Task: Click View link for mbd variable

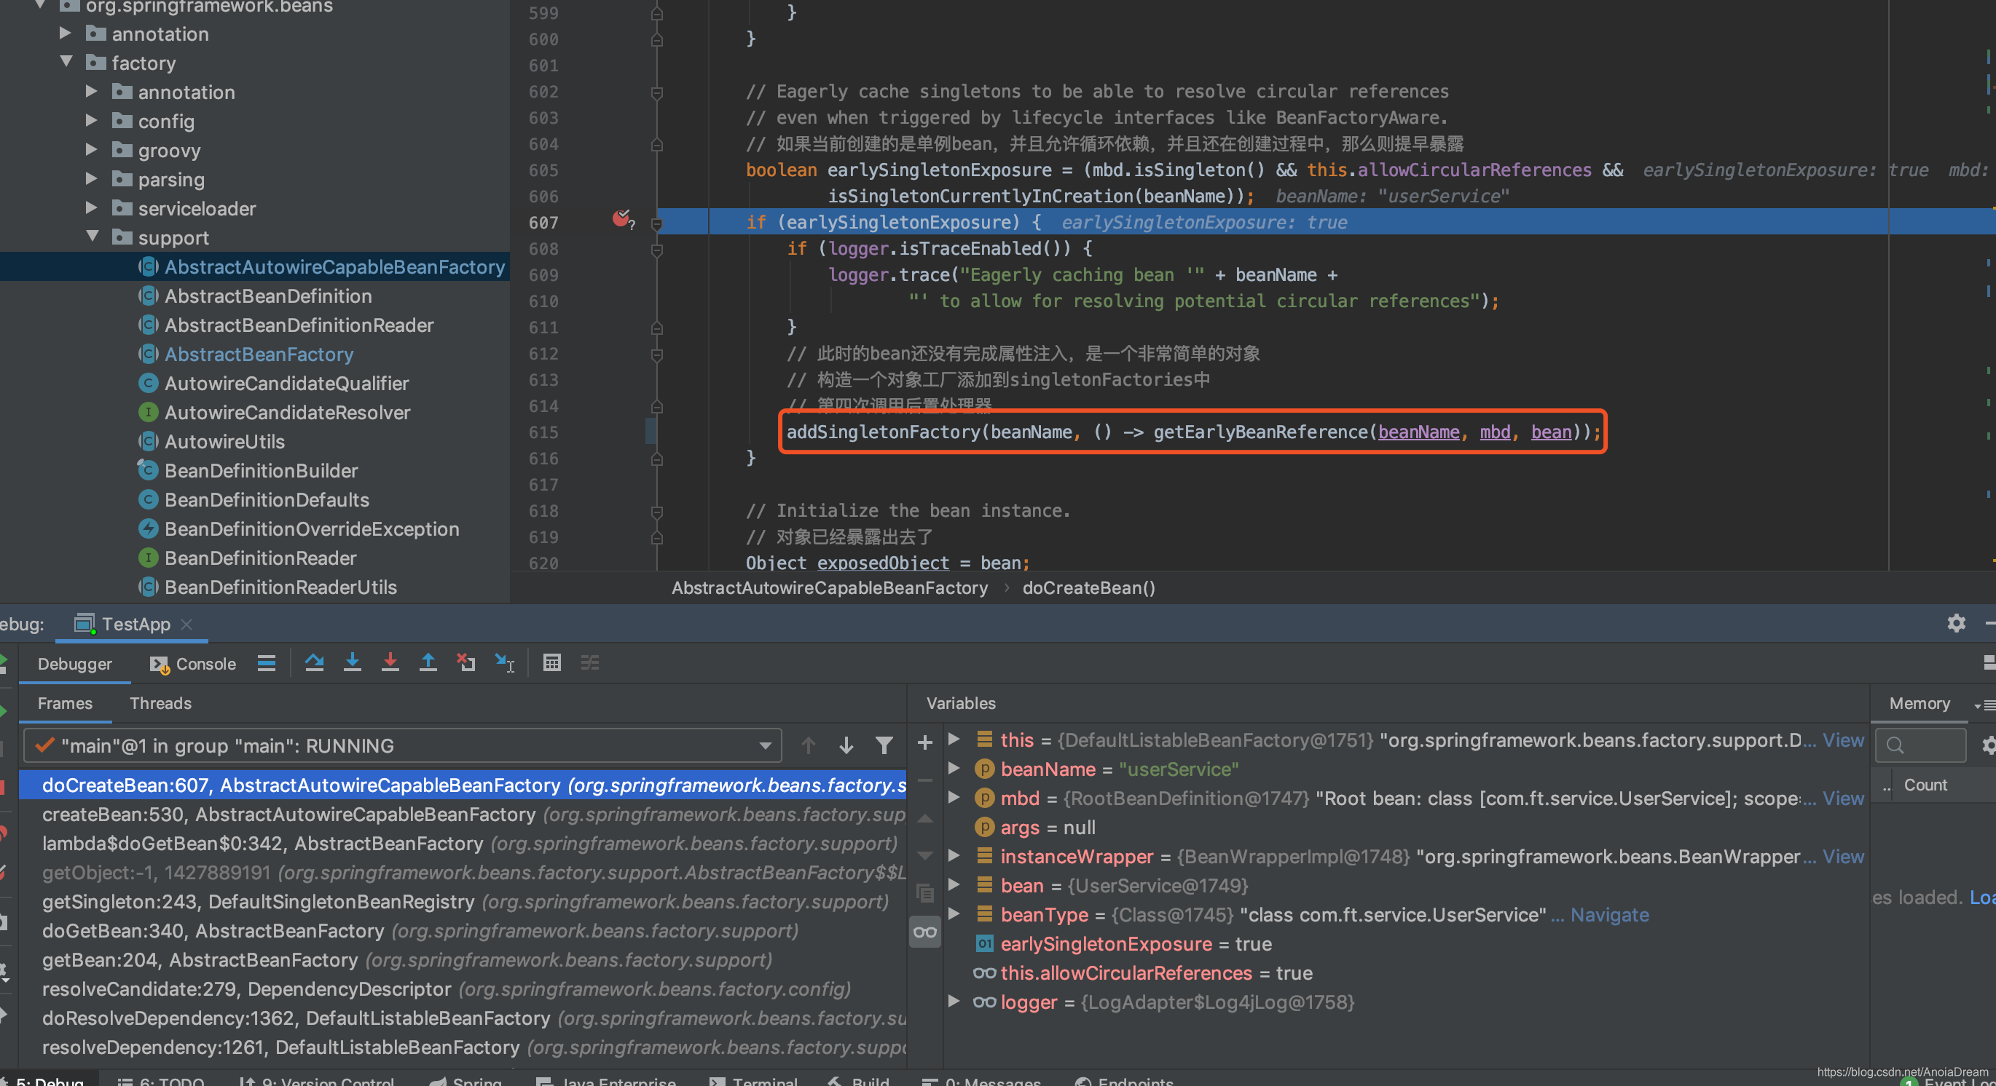Action: (x=1842, y=798)
